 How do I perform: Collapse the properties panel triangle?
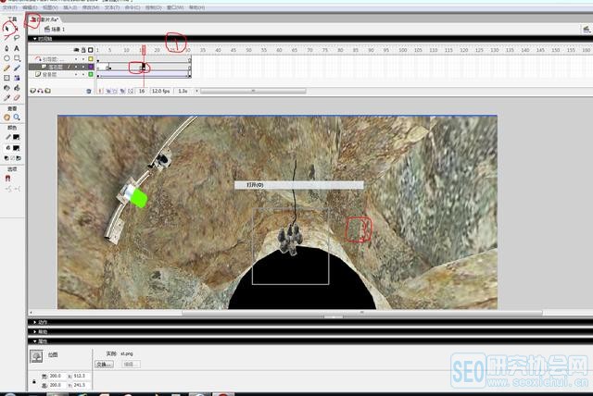tap(35, 341)
